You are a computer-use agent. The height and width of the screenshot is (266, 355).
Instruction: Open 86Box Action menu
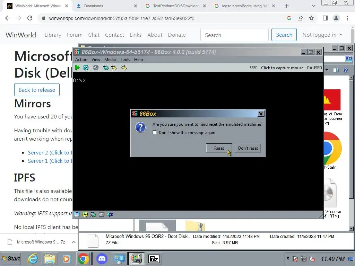coord(81,60)
